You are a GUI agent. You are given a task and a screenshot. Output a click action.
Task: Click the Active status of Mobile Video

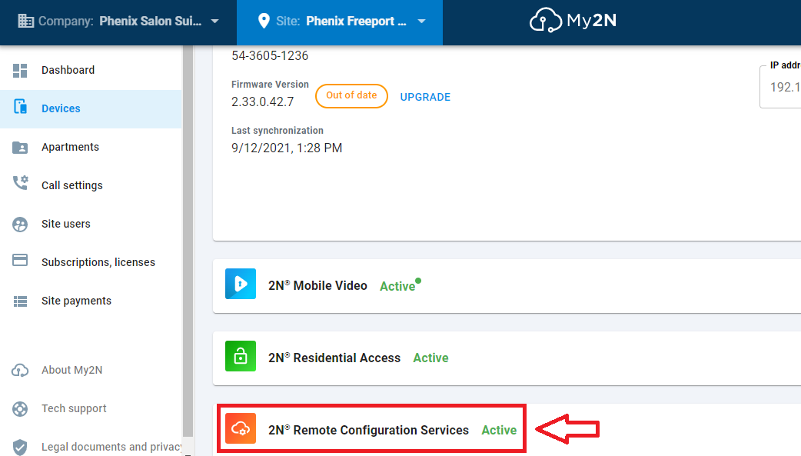point(397,286)
